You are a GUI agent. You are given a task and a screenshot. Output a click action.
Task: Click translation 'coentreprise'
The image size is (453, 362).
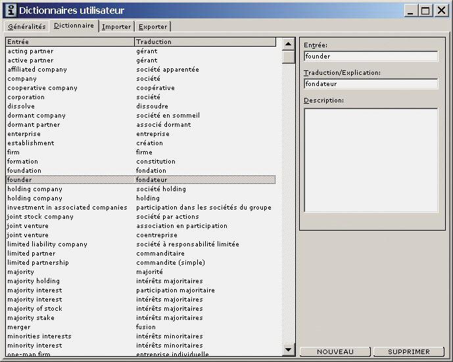pos(156,235)
